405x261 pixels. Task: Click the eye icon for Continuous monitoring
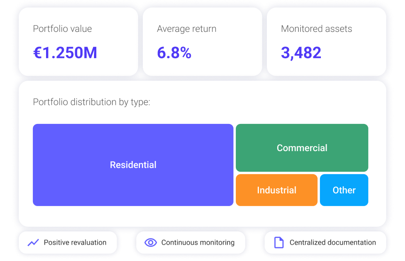pyautogui.click(x=151, y=242)
